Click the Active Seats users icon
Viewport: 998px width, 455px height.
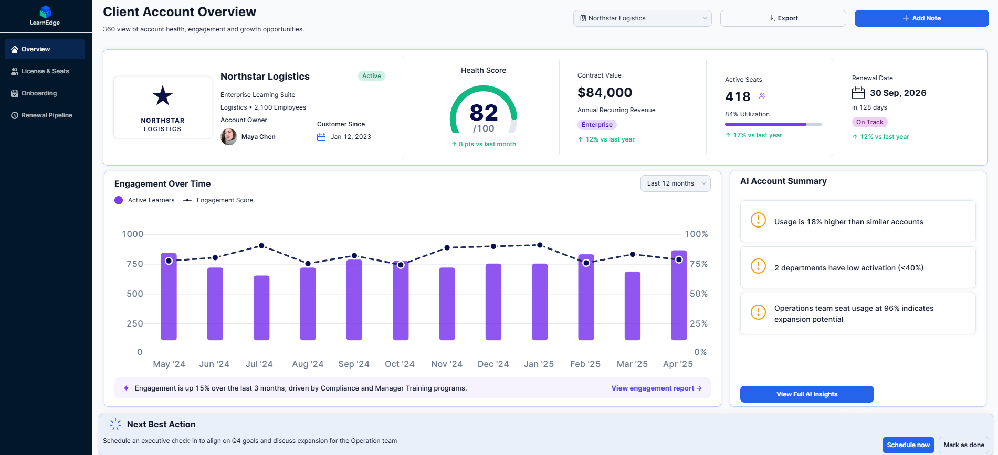pos(762,96)
